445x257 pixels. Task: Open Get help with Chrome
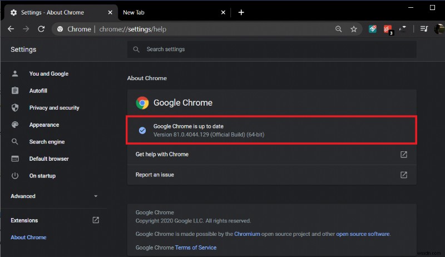[162, 154]
